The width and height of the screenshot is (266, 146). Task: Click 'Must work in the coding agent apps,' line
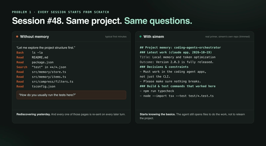point(173,72)
